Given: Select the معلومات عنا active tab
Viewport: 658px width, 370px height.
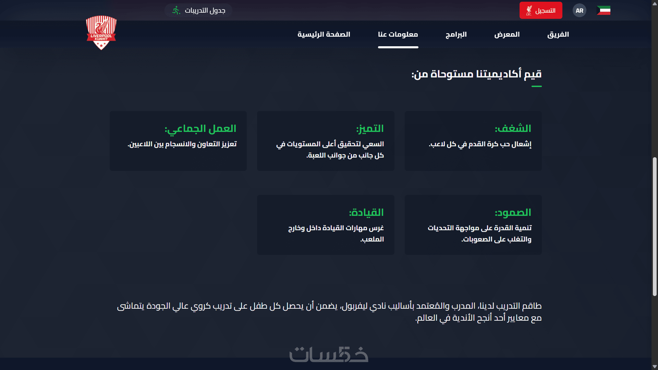Looking at the screenshot, I should (x=398, y=34).
